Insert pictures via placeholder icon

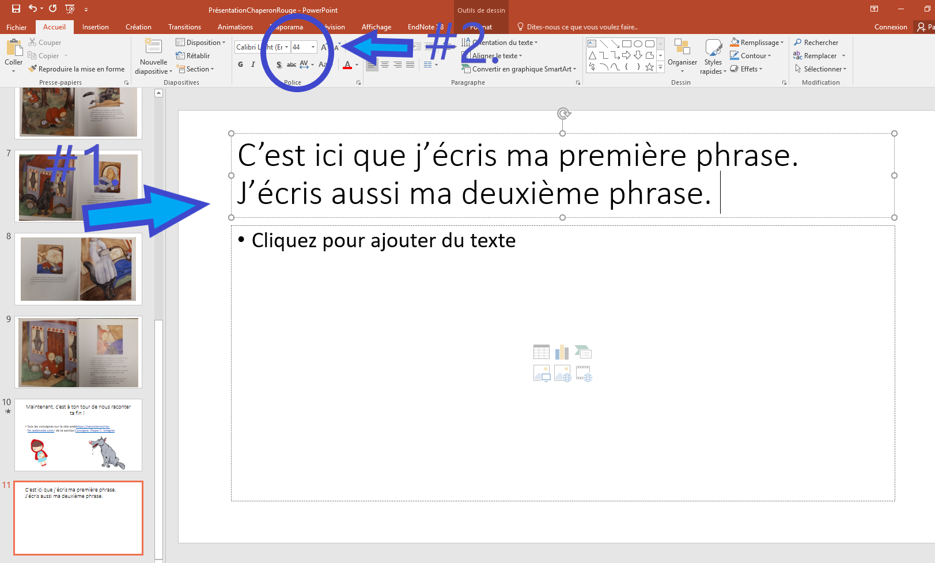(x=542, y=373)
